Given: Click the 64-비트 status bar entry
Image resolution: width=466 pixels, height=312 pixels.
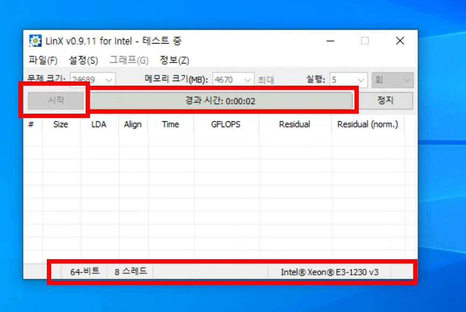Looking at the screenshot, I should point(85,272).
